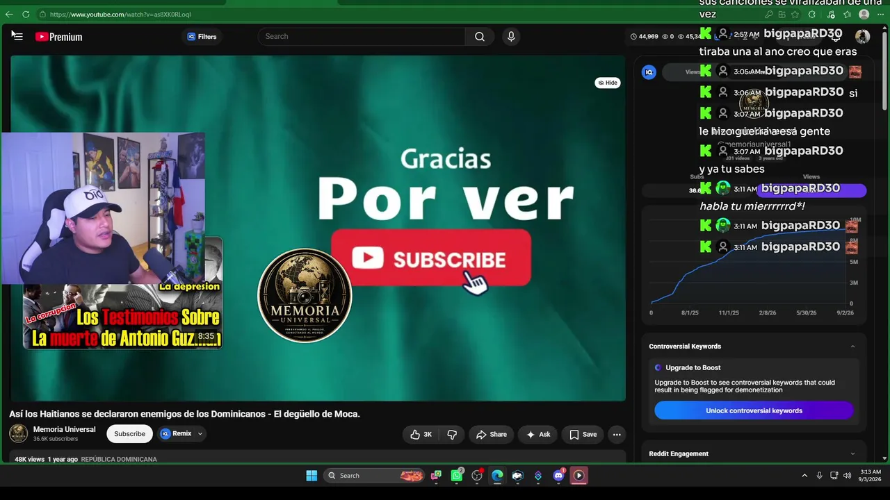Click the browser back arrow
Viewport: 890px width, 500px height.
9,14
